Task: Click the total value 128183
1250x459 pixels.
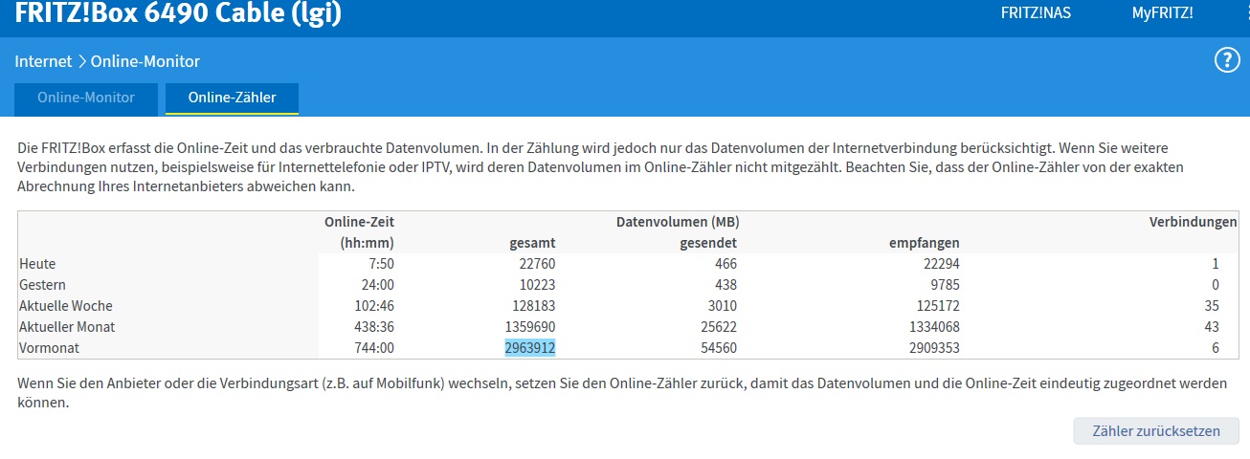Action: click(534, 306)
